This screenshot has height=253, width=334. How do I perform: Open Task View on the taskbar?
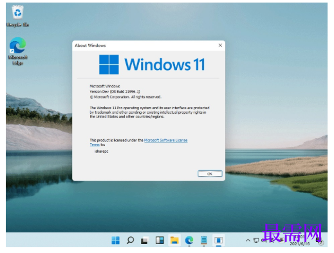tap(145, 240)
